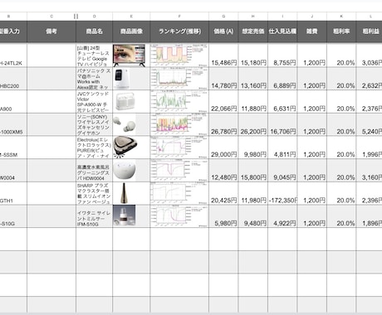Screen dimensions: 382x315
Task: Select 1,200円 fee cell in Iwatani row
Action: pos(312,216)
